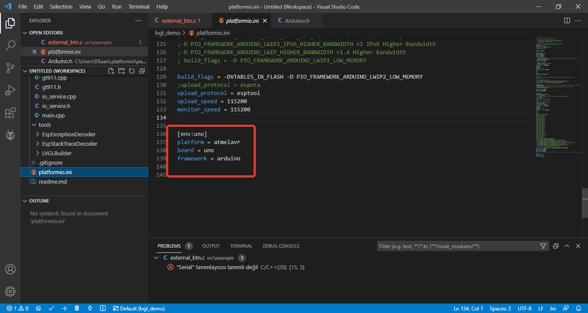Open io_service.cpp from explorer
The height and width of the screenshot is (313, 588).
tap(59, 96)
